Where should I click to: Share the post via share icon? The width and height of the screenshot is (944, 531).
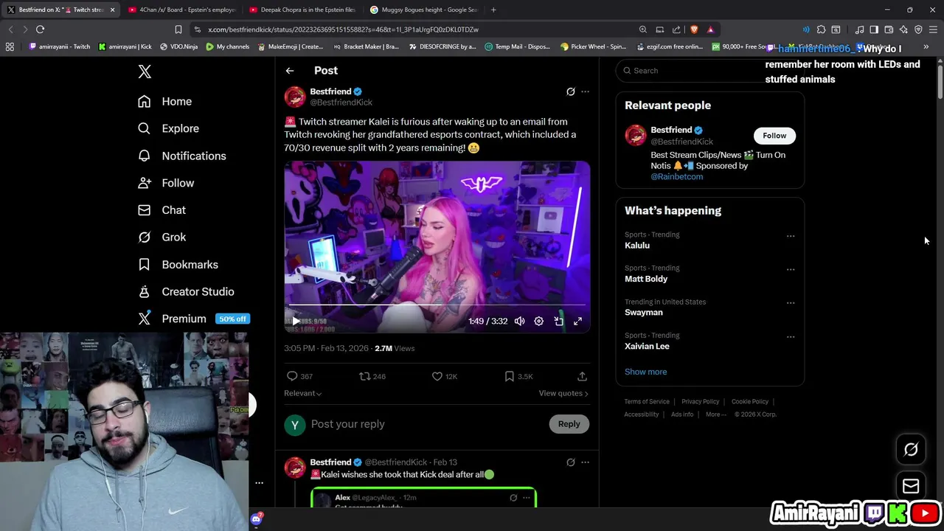582,376
